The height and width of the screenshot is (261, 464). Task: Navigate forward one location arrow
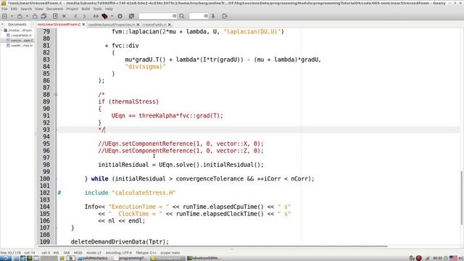pyautogui.click(x=84, y=16)
